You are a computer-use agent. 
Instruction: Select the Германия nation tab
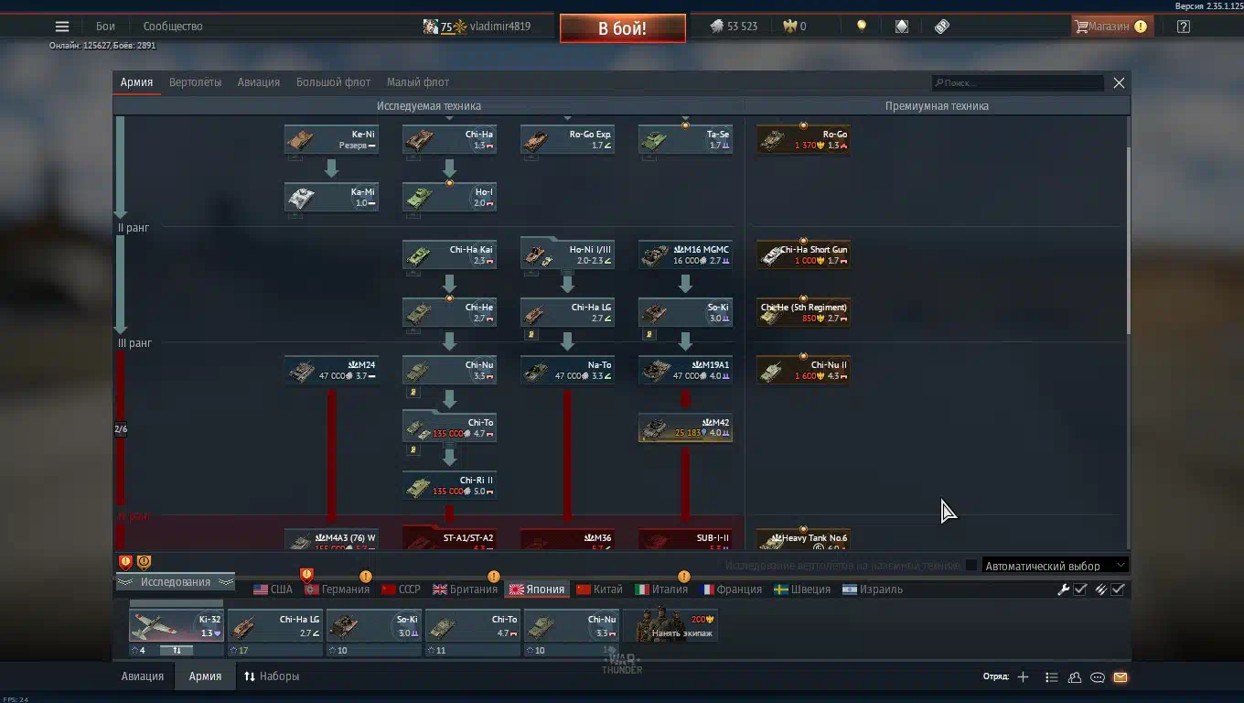point(337,589)
